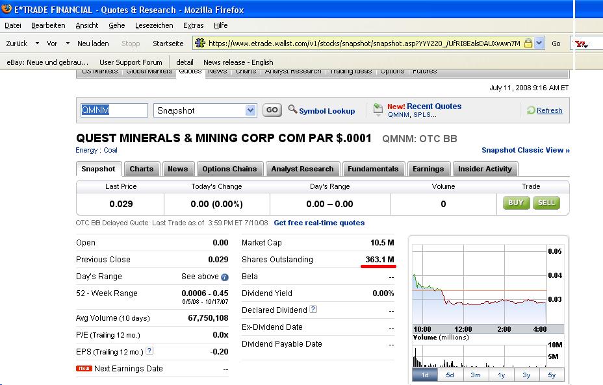Viewport: 603px width, 385px height.
Task: Switch the chart to the 5d timeframe
Action: [x=450, y=375]
